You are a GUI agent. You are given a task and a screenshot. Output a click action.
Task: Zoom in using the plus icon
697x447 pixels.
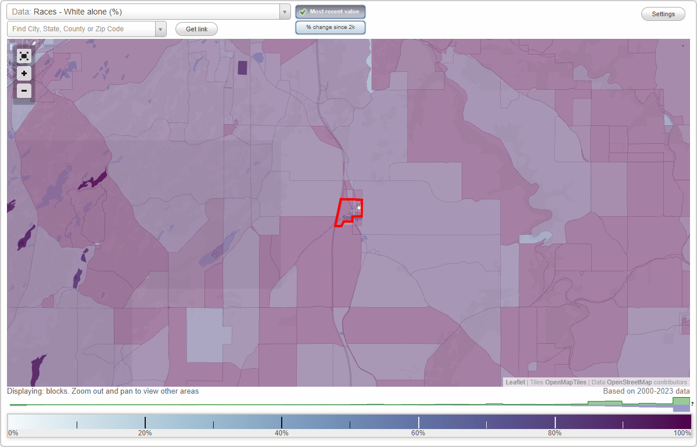(x=24, y=73)
